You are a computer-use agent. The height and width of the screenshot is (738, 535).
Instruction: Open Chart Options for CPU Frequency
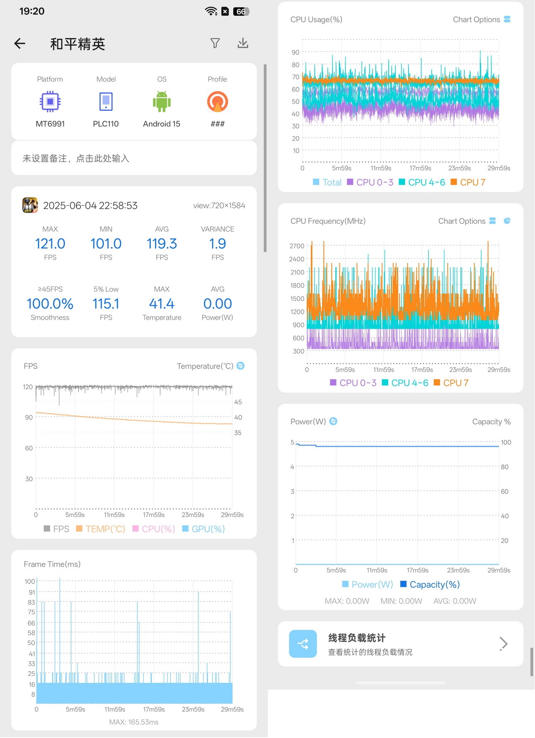[462, 221]
